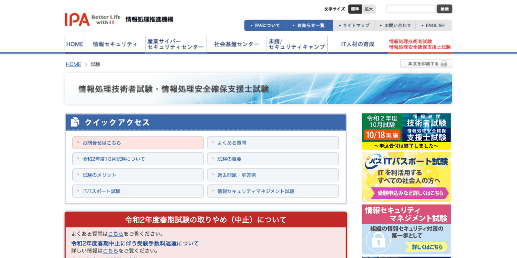Click the クイックアクセス document icon
This screenshot has width=517, height=258.
coord(75,122)
